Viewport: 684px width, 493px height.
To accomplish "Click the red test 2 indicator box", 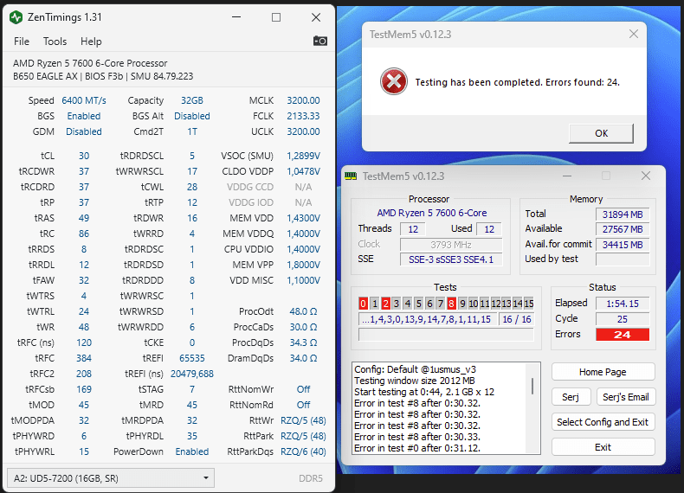I will coord(385,304).
